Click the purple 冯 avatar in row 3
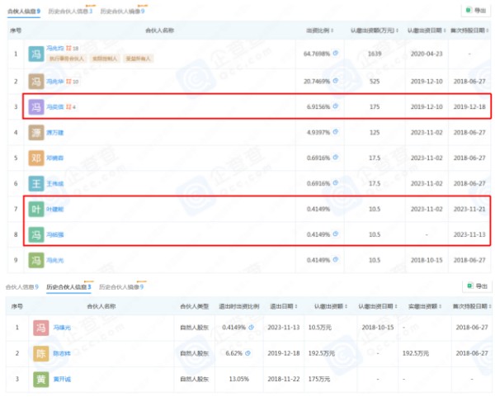Viewport: 495px width, 397px height. [36, 106]
